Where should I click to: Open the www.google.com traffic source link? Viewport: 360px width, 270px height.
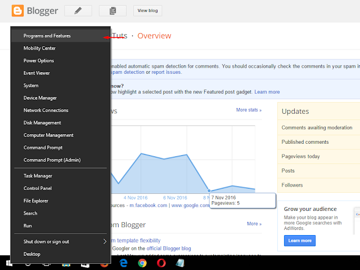coord(190,205)
